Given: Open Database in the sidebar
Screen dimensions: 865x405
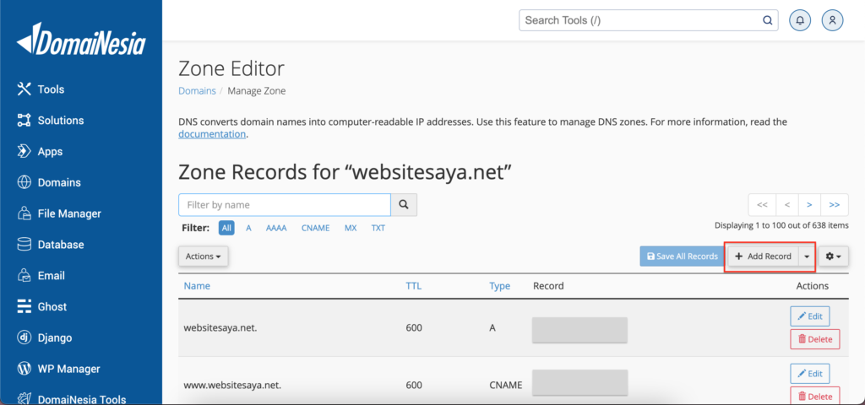Looking at the screenshot, I should coord(61,245).
